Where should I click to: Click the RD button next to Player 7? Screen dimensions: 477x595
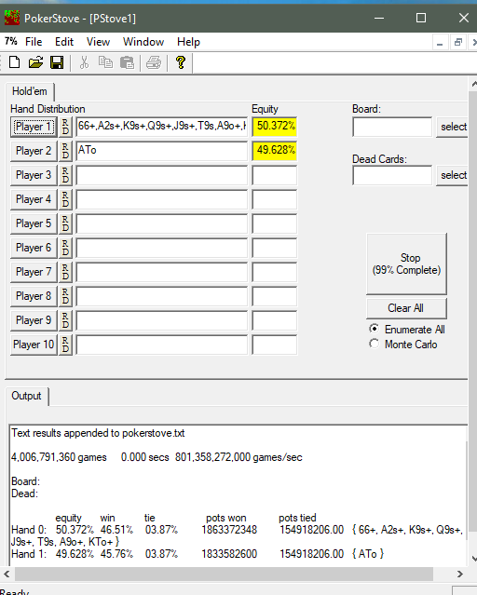tap(65, 272)
